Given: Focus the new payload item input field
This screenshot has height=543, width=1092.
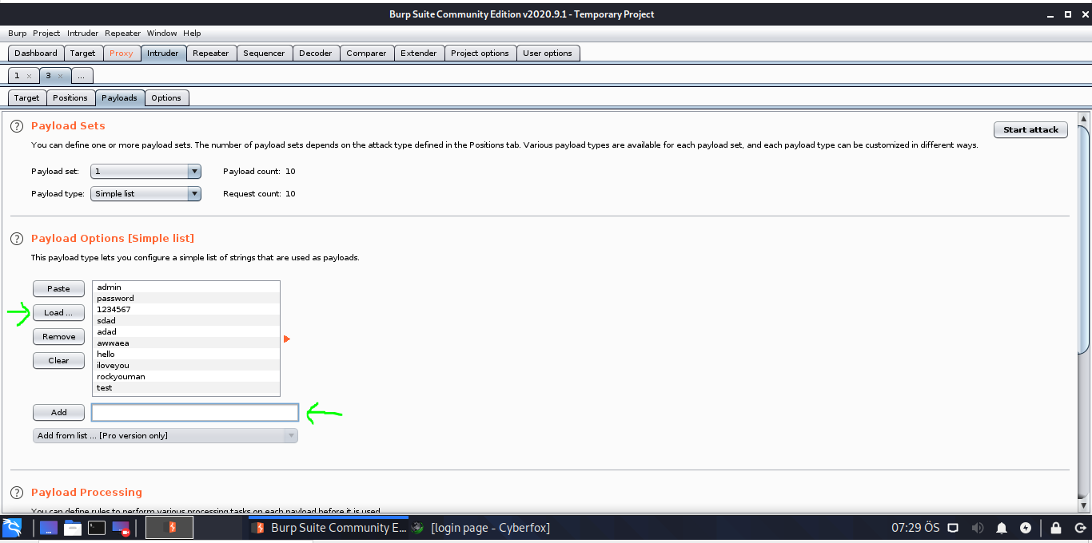Looking at the screenshot, I should [195, 412].
